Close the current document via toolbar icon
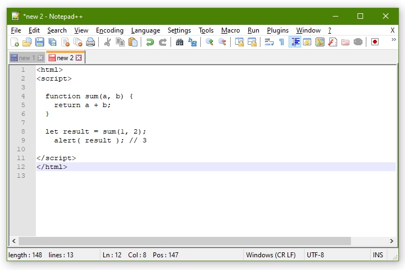Screen dimensions: 405x270 pos(65,42)
